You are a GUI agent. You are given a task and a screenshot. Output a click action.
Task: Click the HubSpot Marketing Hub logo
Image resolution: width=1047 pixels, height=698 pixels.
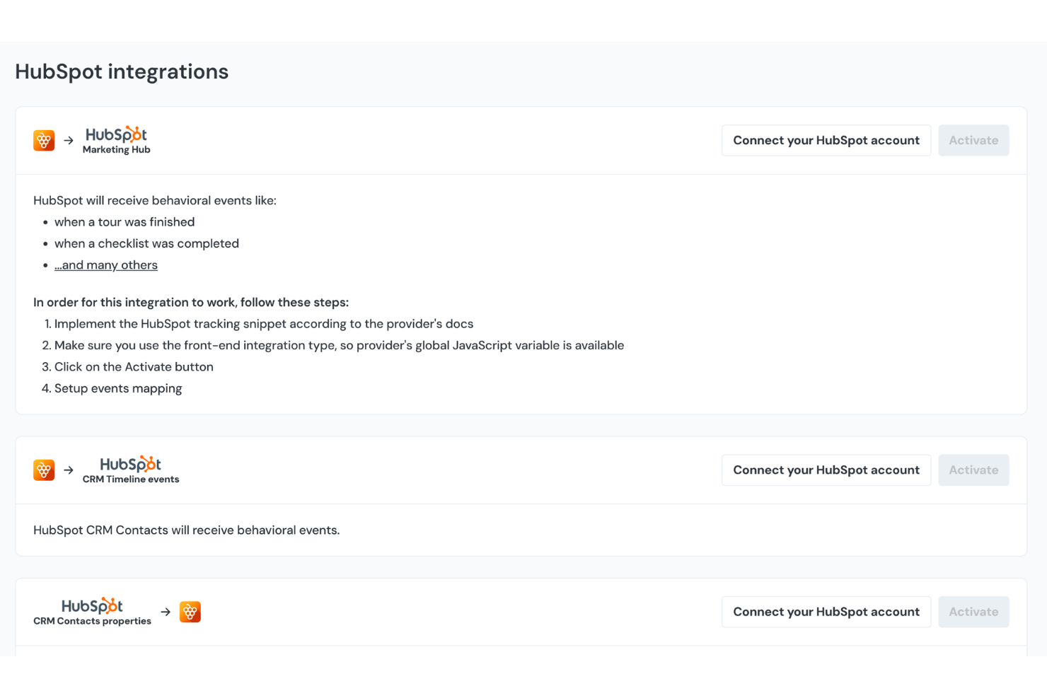pyautogui.click(x=117, y=141)
